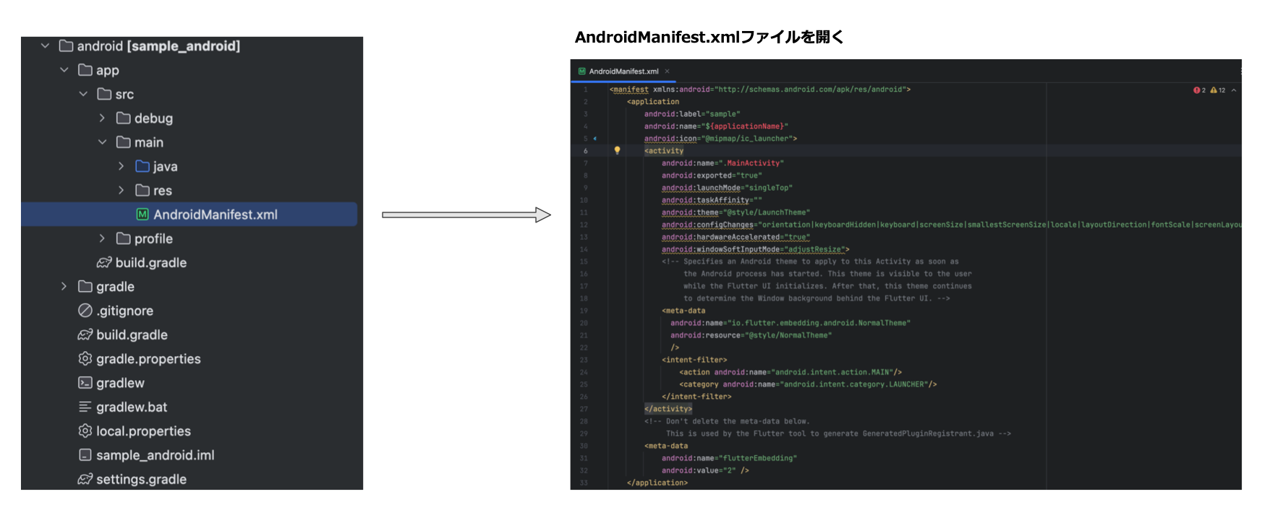The height and width of the screenshot is (510, 1262).
Task: Collapse the src folder chevron
Action: pyautogui.click(x=83, y=94)
